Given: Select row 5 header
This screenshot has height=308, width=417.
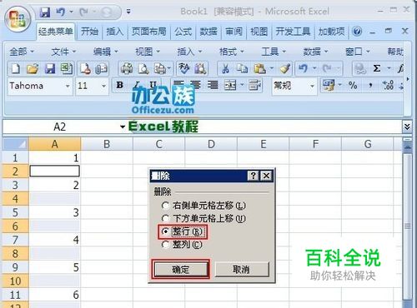Looking at the screenshot, I should click(15, 213).
